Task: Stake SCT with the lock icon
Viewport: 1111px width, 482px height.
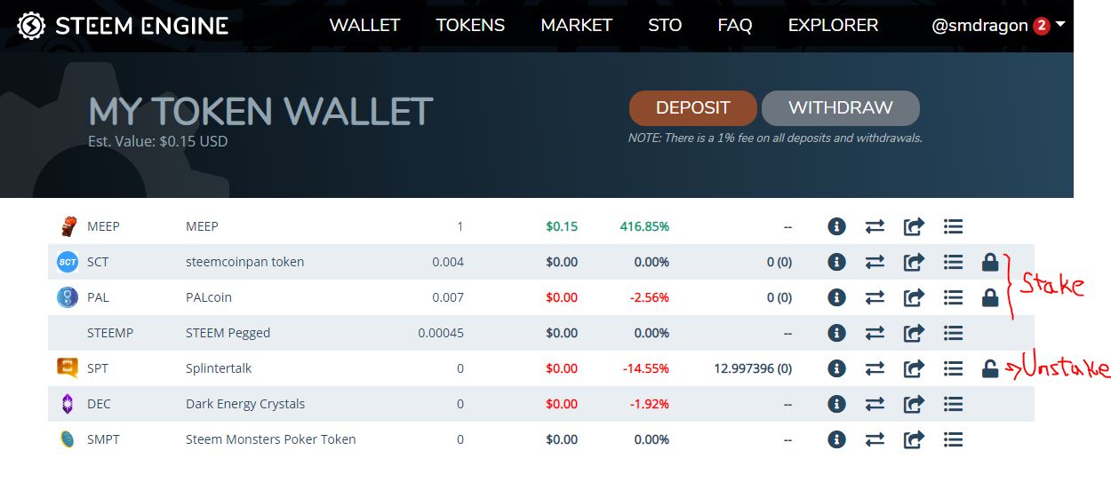Action: pyautogui.click(x=990, y=262)
